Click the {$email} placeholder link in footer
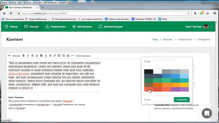 point(67,101)
